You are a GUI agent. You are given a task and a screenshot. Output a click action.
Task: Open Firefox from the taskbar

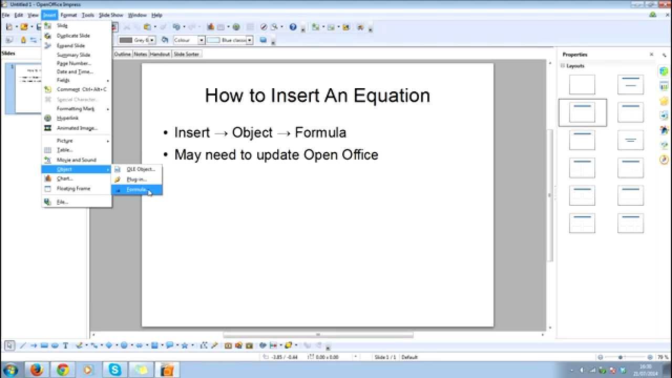pyautogui.click(x=37, y=370)
